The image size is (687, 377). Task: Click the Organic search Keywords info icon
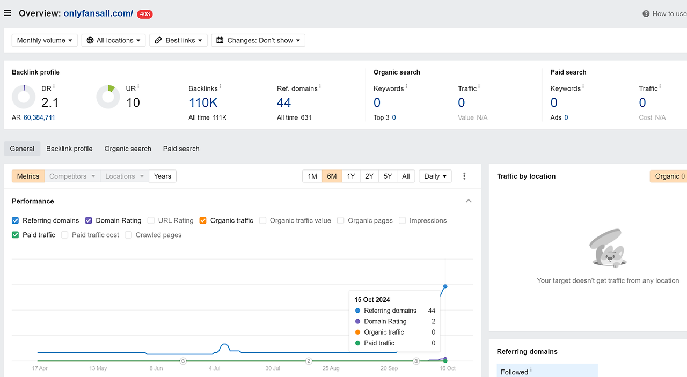point(406,87)
